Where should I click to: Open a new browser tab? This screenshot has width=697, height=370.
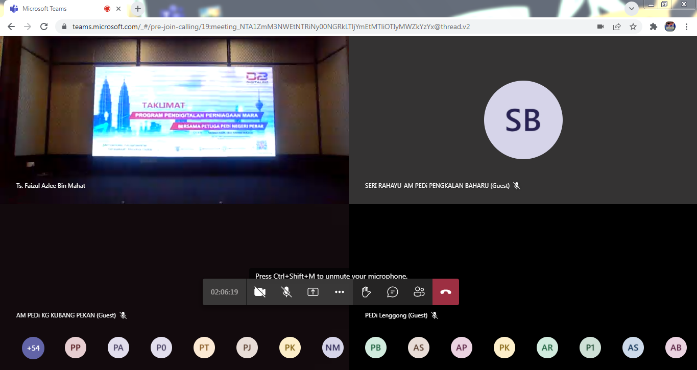137,9
